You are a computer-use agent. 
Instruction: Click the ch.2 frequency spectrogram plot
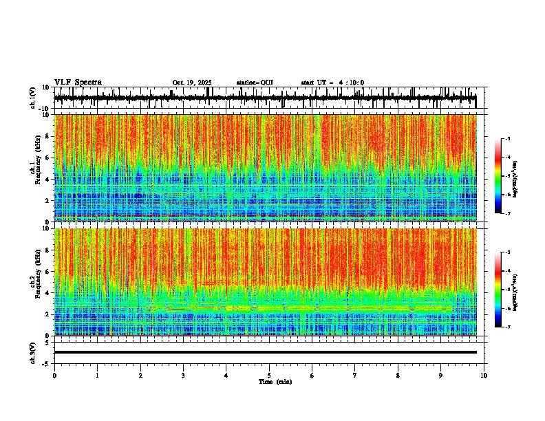(265, 282)
